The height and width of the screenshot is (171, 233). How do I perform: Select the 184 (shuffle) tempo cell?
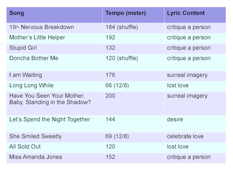[x=133, y=28]
